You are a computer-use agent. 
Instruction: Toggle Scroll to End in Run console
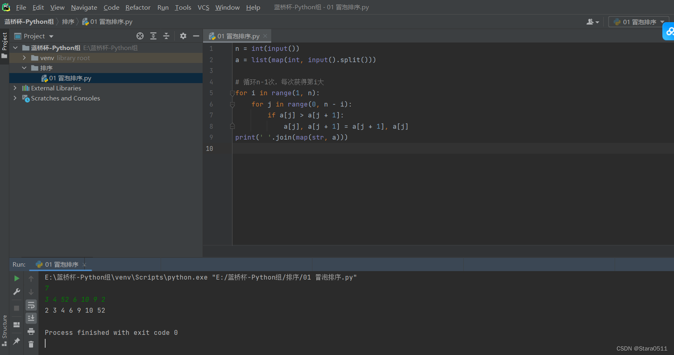pos(31,318)
